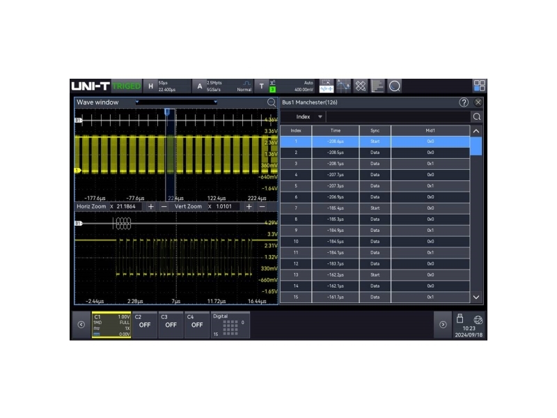
Task: Turn on channel C3
Action: click(x=171, y=325)
